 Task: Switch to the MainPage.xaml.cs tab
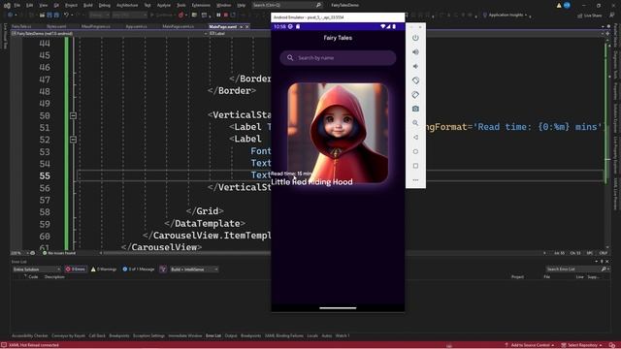178,26
